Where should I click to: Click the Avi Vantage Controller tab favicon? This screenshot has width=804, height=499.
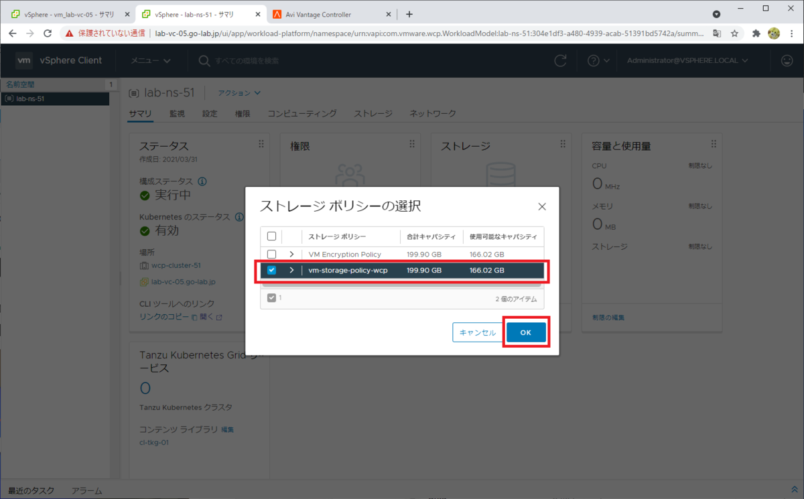click(x=277, y=13)
